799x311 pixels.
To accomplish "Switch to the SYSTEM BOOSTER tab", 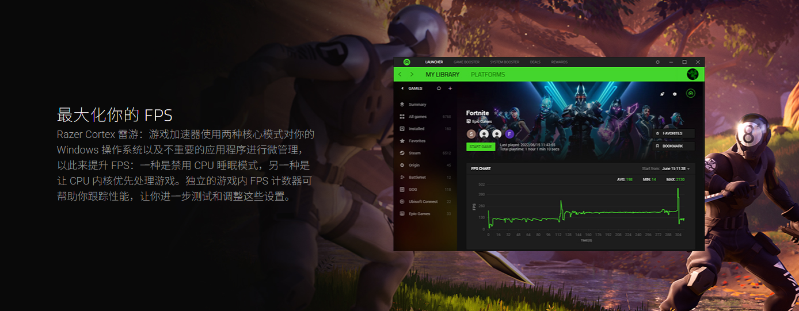I will coord(504,62).
